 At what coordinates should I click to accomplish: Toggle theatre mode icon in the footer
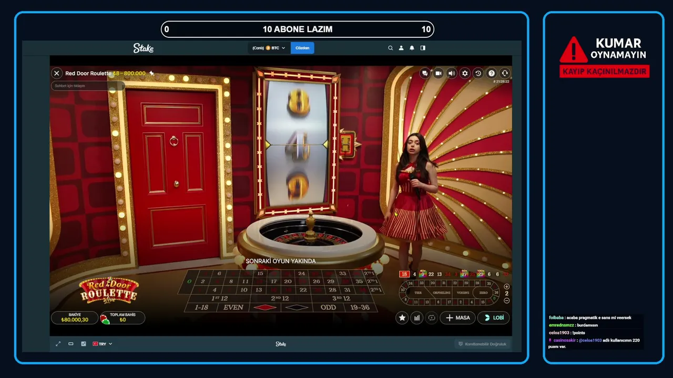click(70, 344)
